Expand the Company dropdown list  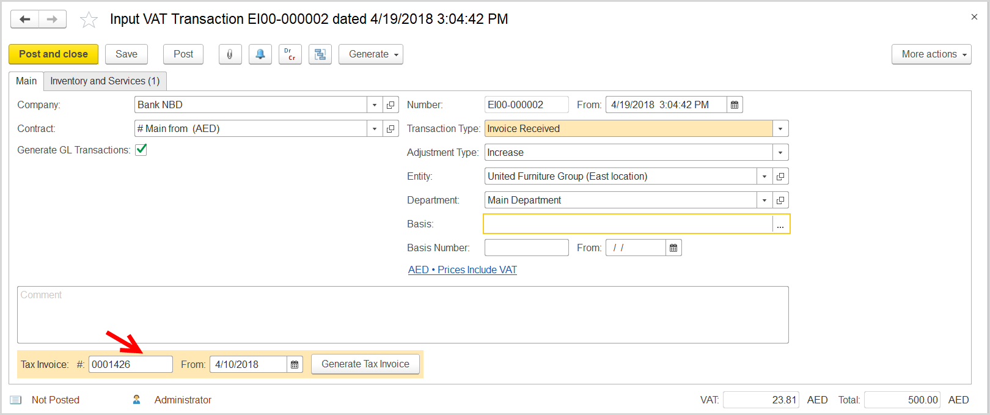(x=375, y=105)
